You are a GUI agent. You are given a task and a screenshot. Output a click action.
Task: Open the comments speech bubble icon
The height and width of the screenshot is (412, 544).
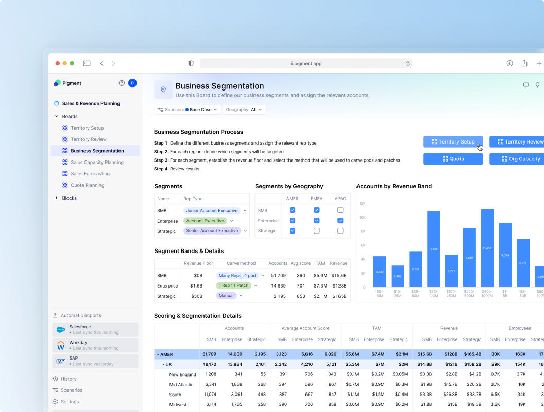[x=526, y=85]
